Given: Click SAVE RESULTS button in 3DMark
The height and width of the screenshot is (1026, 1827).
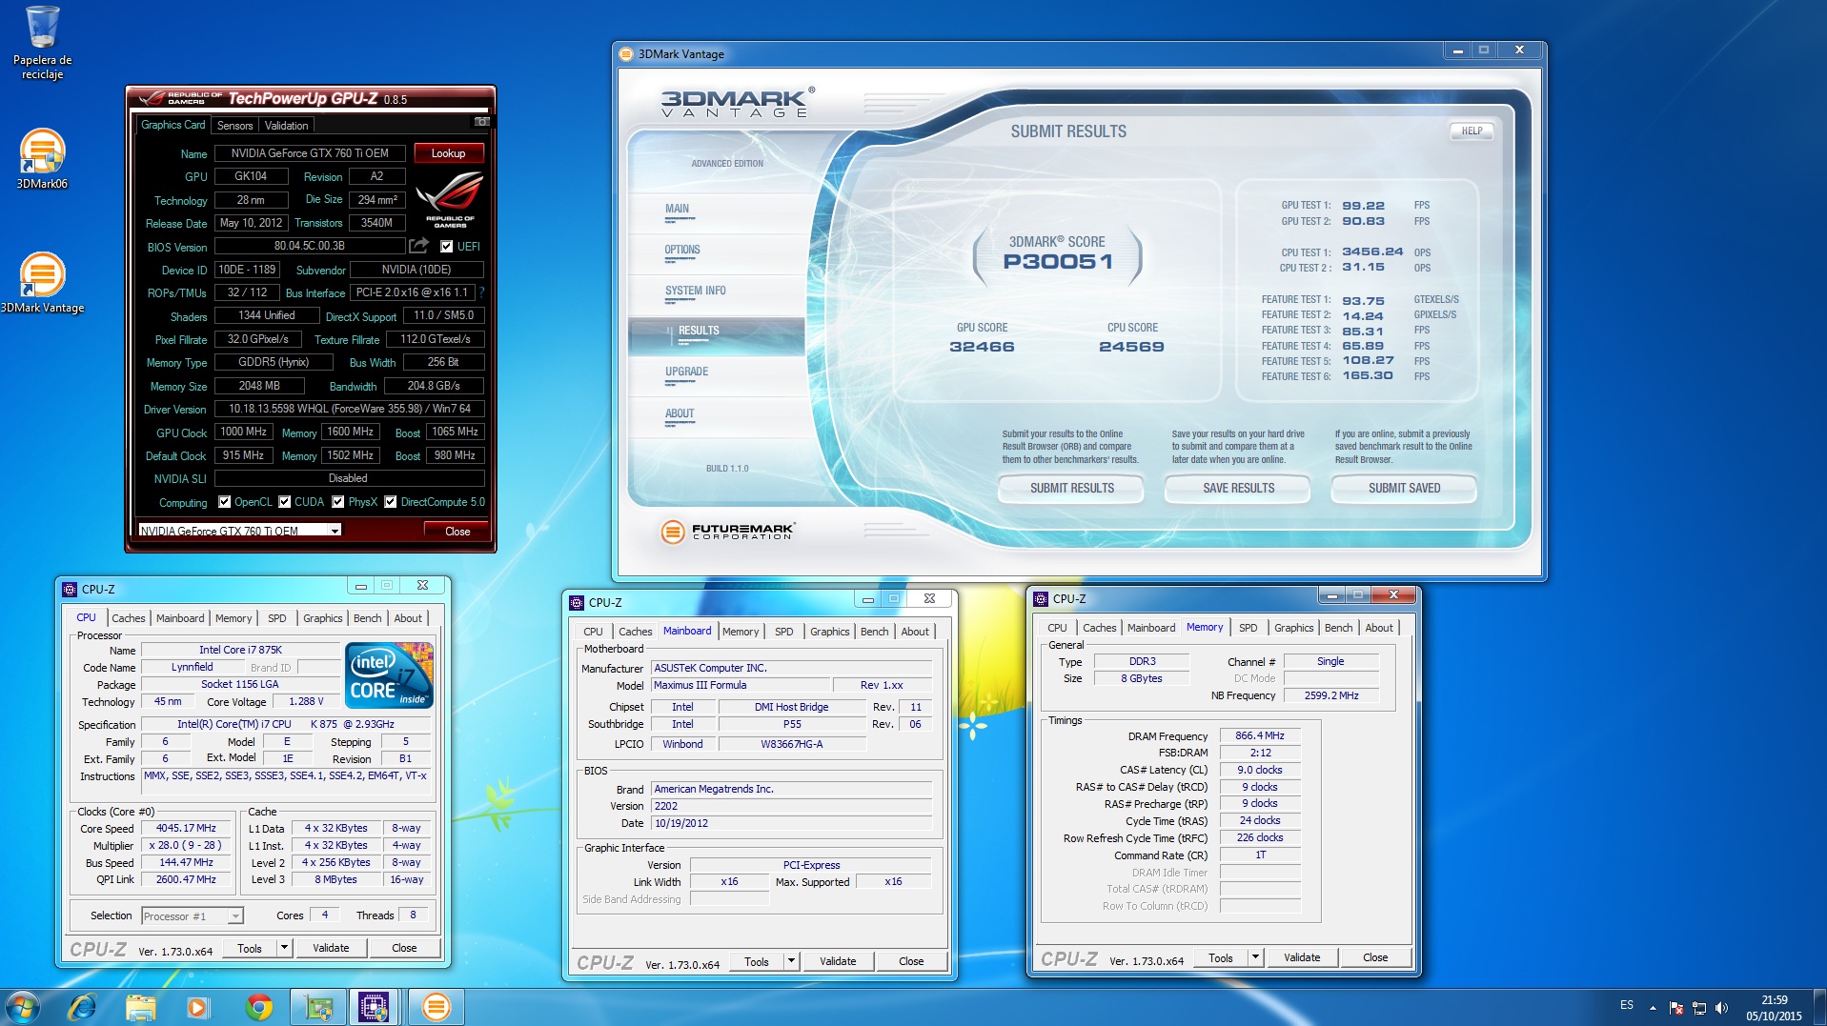Looking at the screenshot, I should click(x=1238, y=488).
